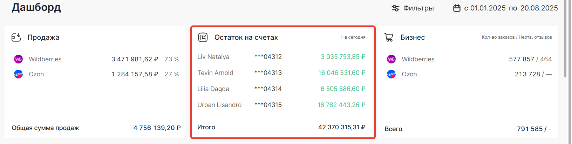The image size is (572, 144).
Task: Click Wildberries logo in Business card
Action: (x=391, y=59)
